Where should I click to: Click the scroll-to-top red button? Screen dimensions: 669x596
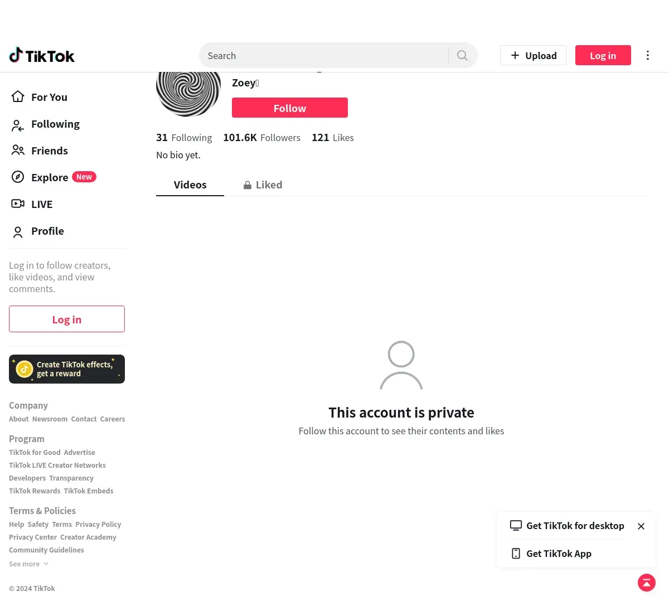point(647,583)
